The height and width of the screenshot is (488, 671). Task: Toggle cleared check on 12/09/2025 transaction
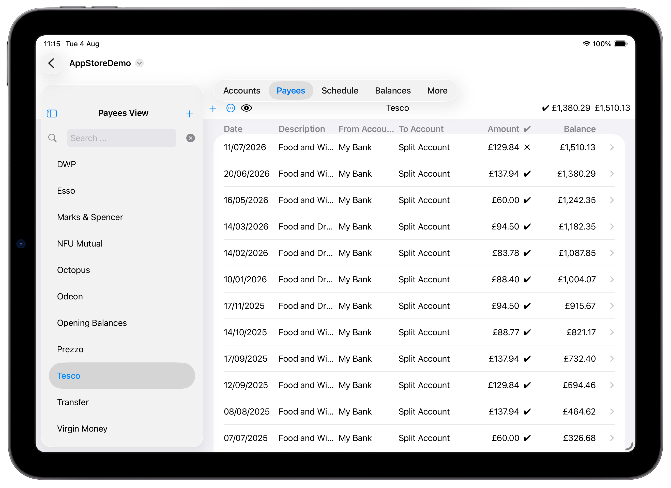[x=527, y=385]
